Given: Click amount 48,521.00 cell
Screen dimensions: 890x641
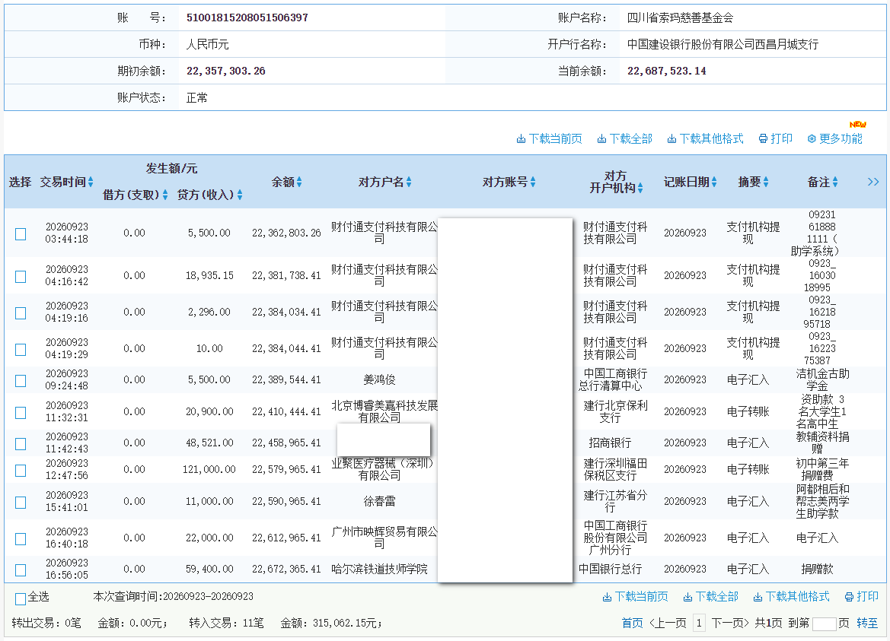Looking at the screenshot, I should (x=209, y=443).
